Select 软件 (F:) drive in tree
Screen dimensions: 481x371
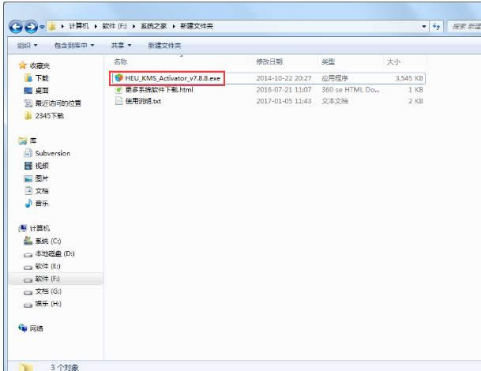point(28,279)
